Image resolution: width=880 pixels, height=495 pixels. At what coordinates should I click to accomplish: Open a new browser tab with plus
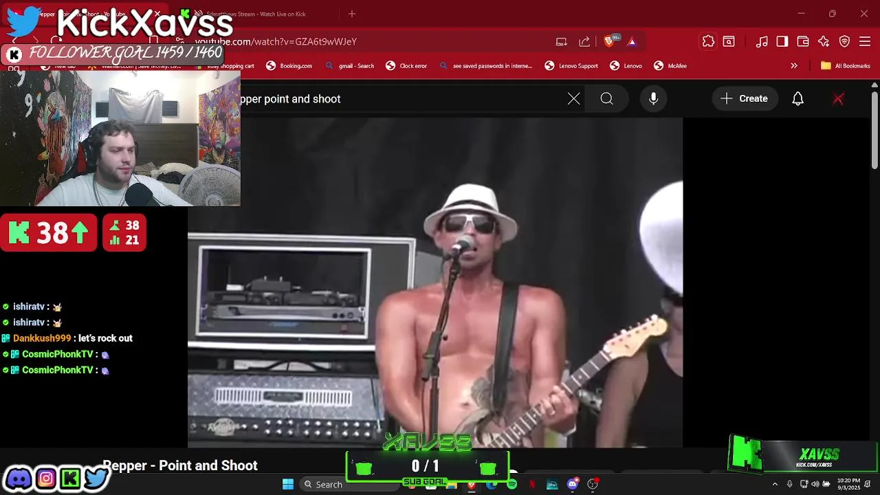(x=352, y=14)
